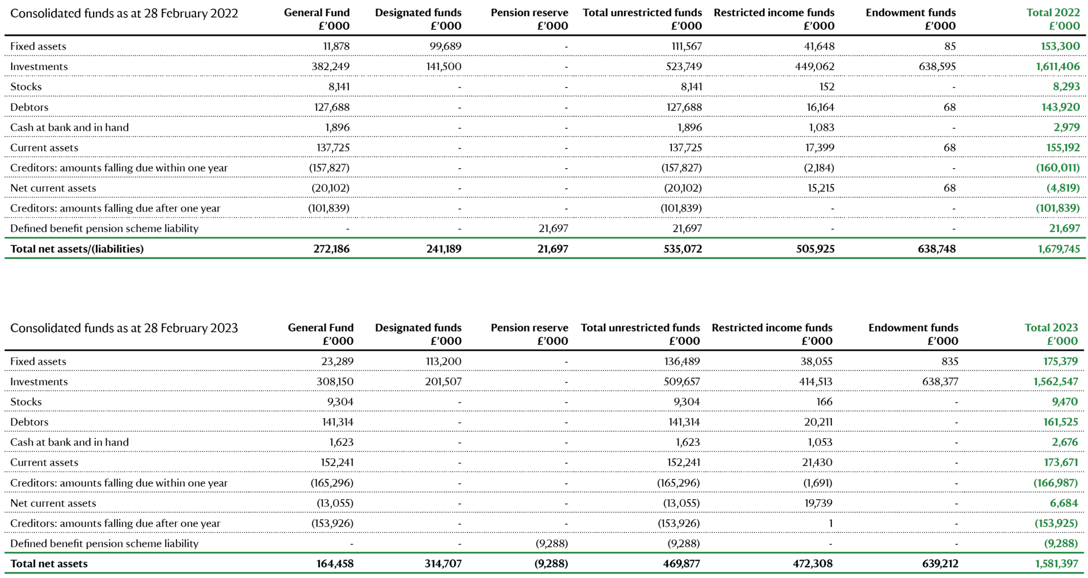Click the 2022 unrestricted funds total 535,072
Viewport: 1088px width, 578px height.
[683, 249]
